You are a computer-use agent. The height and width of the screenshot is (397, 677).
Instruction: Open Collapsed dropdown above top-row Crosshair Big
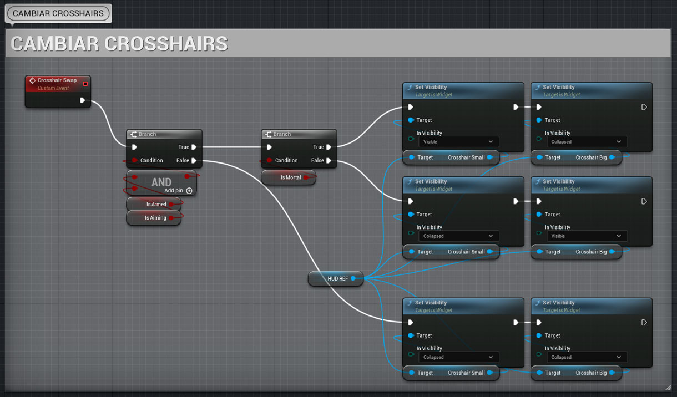(587, 142)
